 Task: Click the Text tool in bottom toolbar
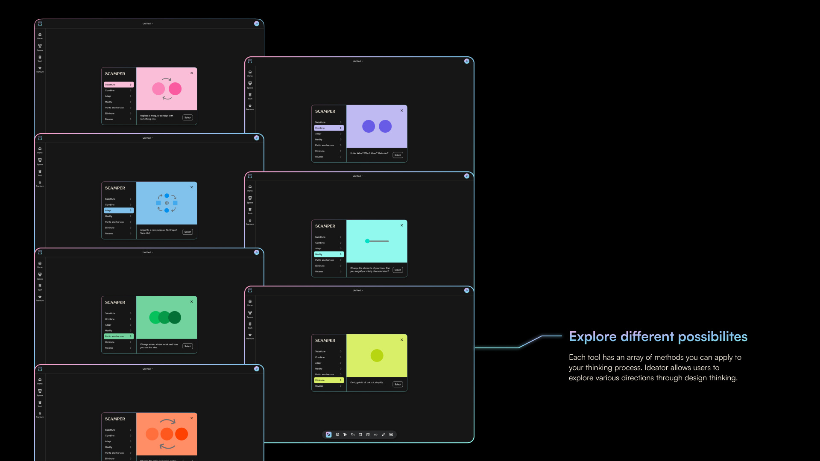pos(345,435)
